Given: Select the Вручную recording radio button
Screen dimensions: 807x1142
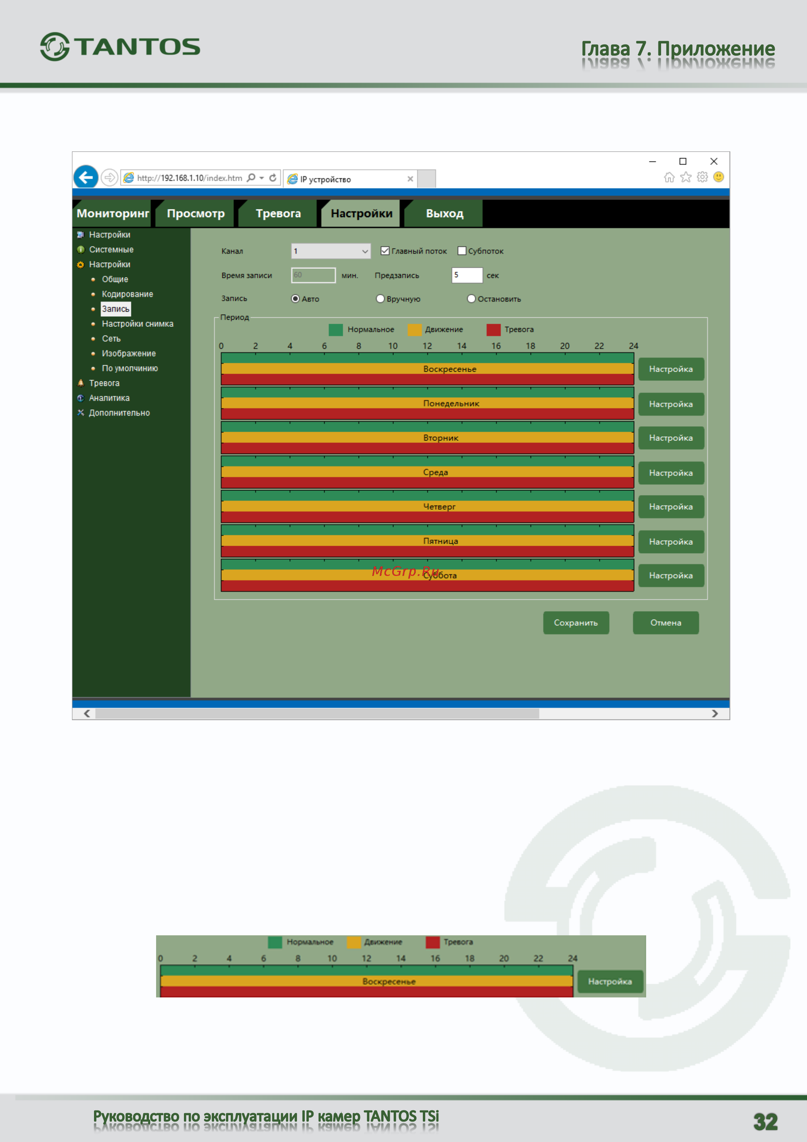Looking at the screenshot, I should click(x=380, y=299).
